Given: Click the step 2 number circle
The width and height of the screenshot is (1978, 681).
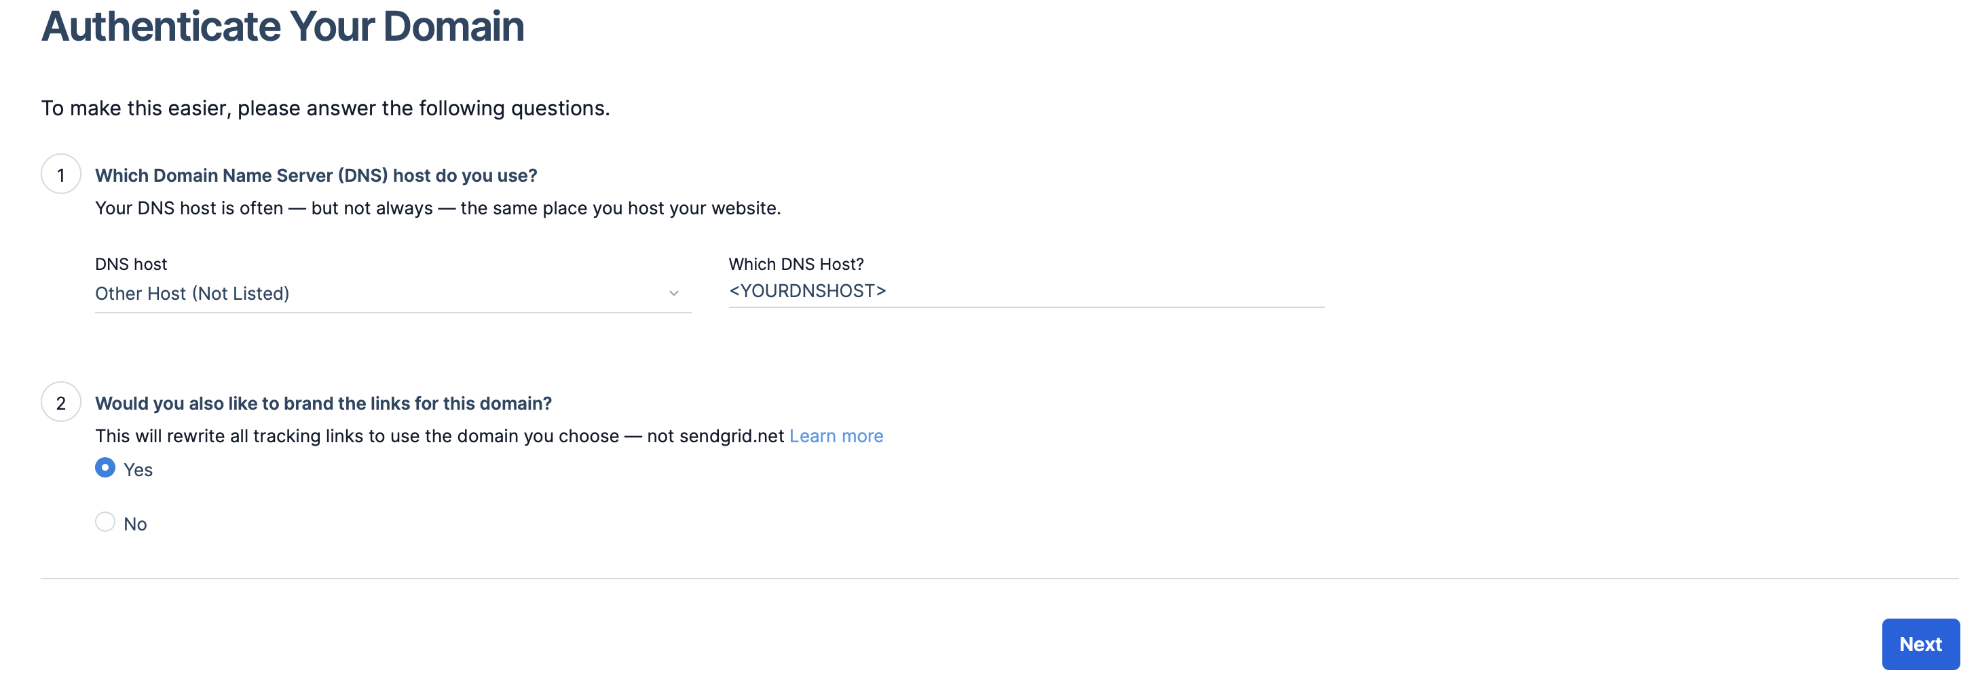Looking at the screenshot, I should coord(60,403).
